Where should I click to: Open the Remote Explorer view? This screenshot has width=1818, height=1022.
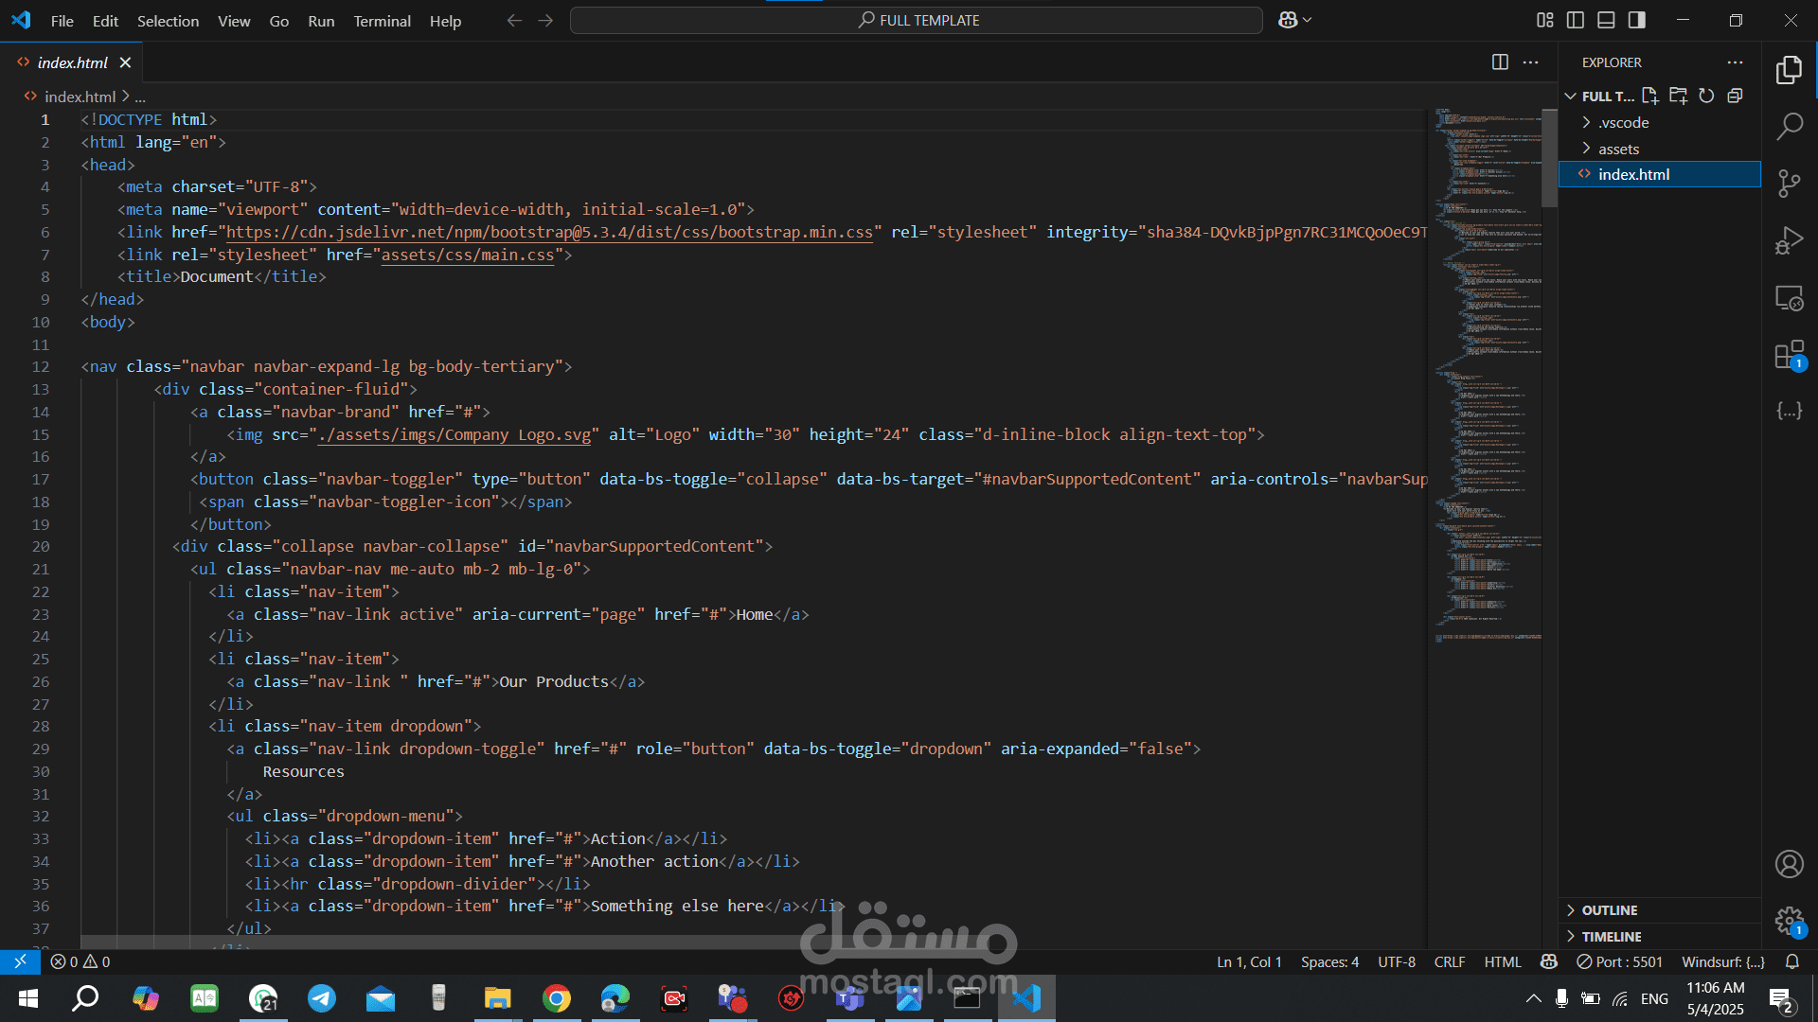point(1789,298)
